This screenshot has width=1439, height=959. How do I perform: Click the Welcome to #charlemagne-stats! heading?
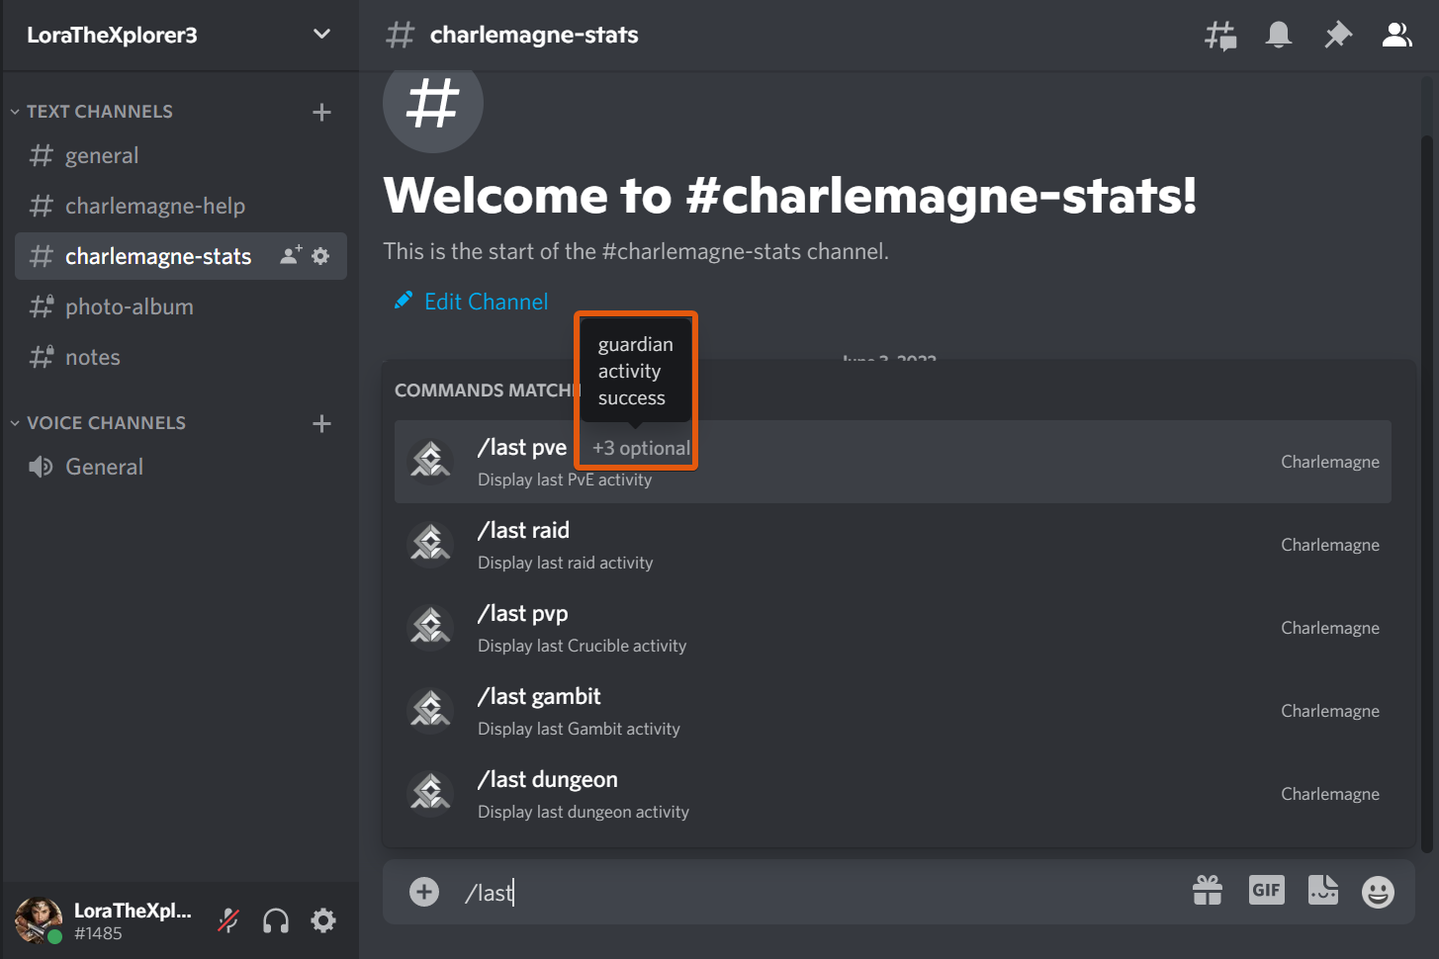coord(790,196)
